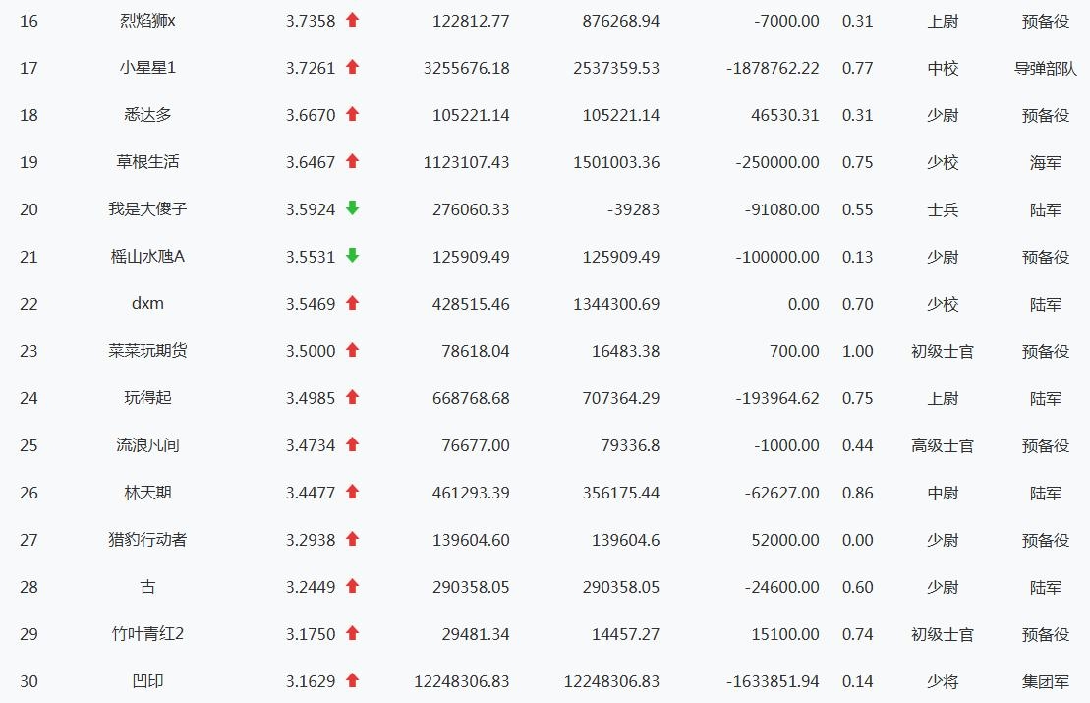Viewport: 1090px width, 703px height.
Task: Click the 集团军 label in last row
Action: (x=1045, y=681)
